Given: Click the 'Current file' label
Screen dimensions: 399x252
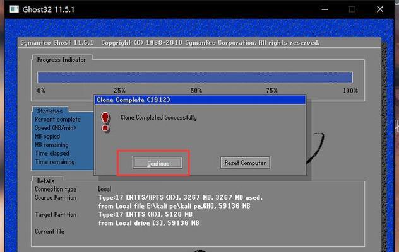Looking at the screenshot, I should (x=49, y=231).
